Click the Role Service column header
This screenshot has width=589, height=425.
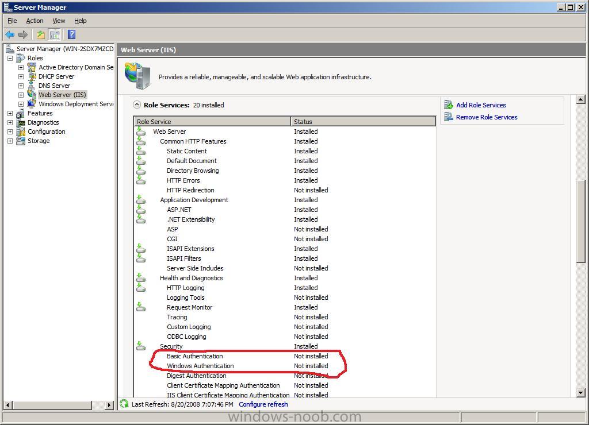(212, 122)
